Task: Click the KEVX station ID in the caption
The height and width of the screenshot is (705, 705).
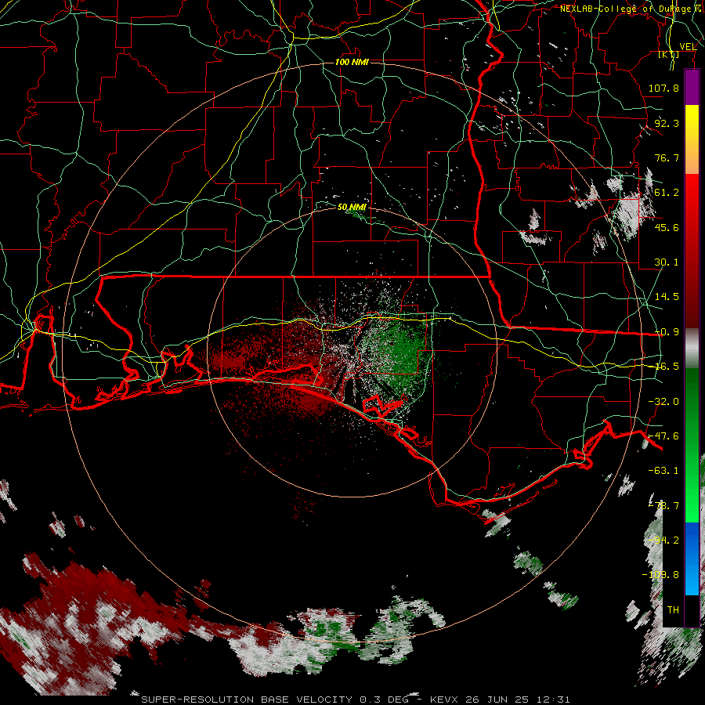Action: click(x=444, y=700)
